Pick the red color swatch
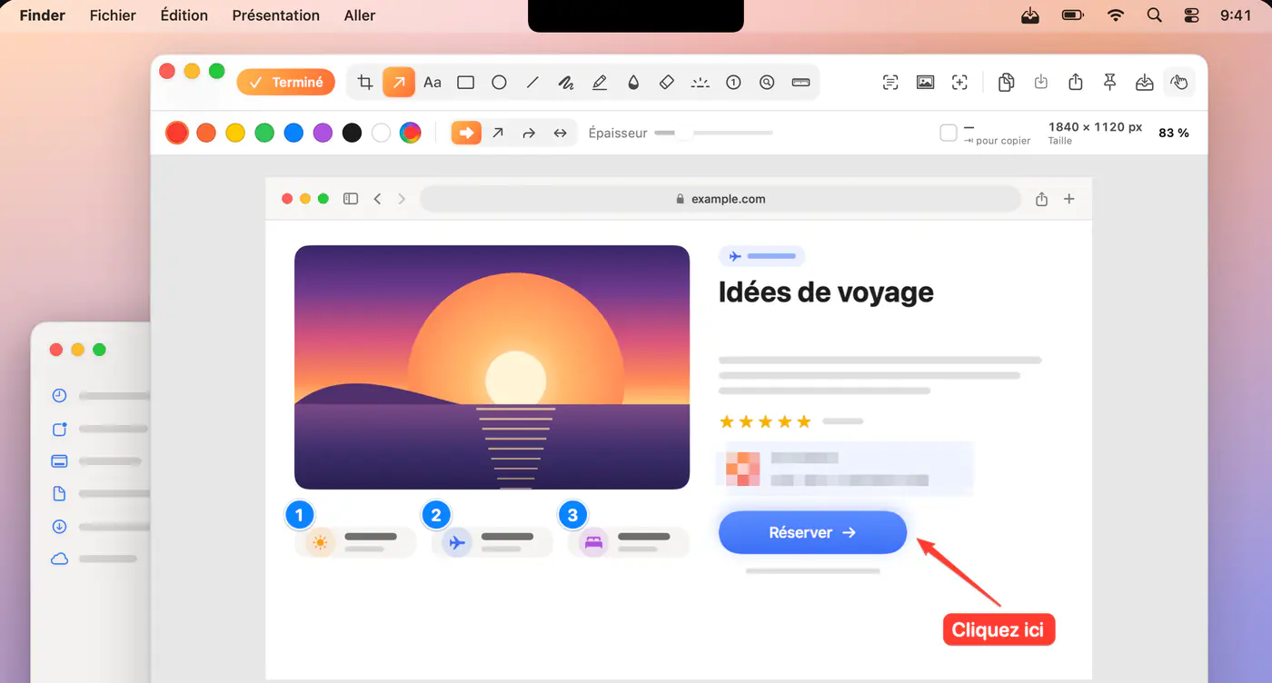Screen dimensions: 1272x683 (177, 134)
